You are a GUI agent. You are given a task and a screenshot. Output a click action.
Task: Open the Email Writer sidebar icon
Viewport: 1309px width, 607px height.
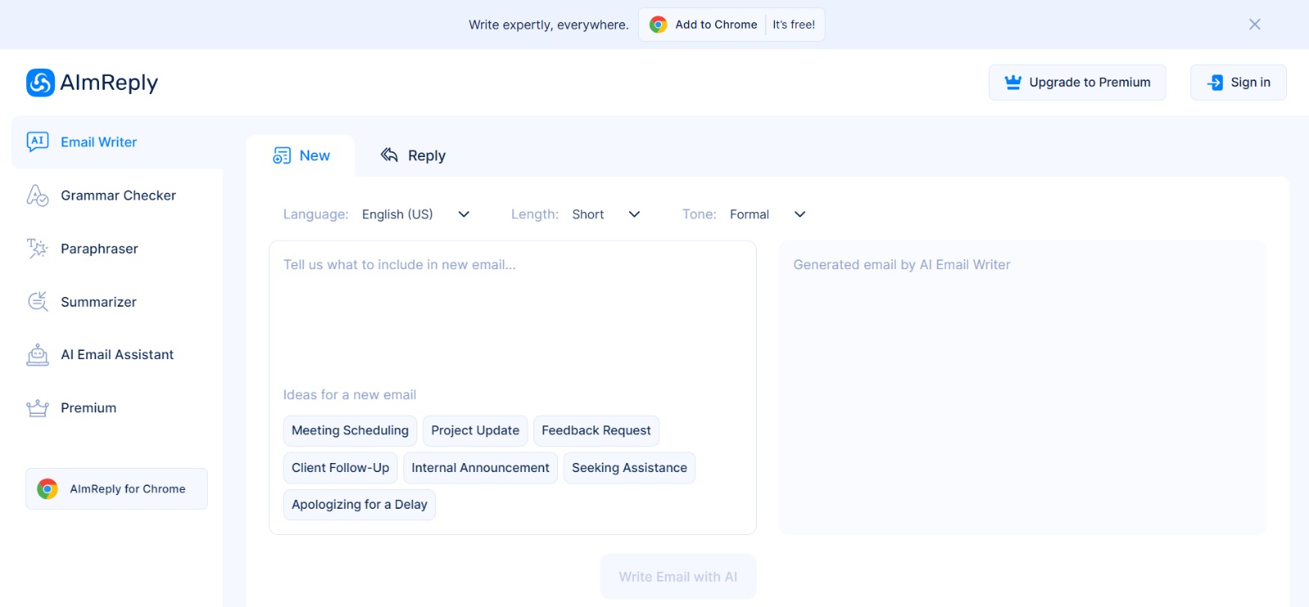point(38,142)
